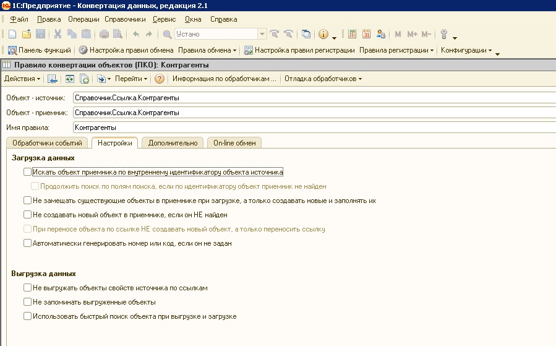Click the M- memory subtract button
Image resolution: width=556 pixels, height=346 pixels.
click(426, 34)
